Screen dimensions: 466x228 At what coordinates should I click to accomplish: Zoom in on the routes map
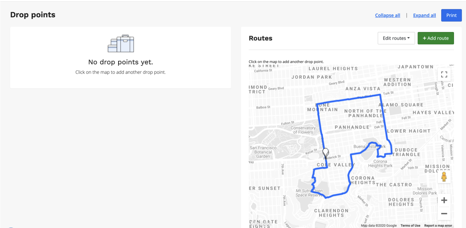click(444, 200)
